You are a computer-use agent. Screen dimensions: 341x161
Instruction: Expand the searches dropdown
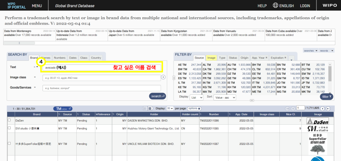311,51
